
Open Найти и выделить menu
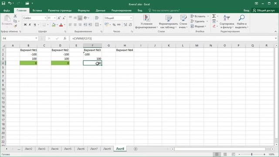[242, 22]
